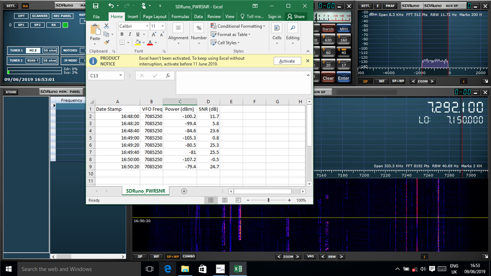This screenshot has width=491, height=276.
Task: Click the Paste clipboard icon
Action: pos(95,30)
